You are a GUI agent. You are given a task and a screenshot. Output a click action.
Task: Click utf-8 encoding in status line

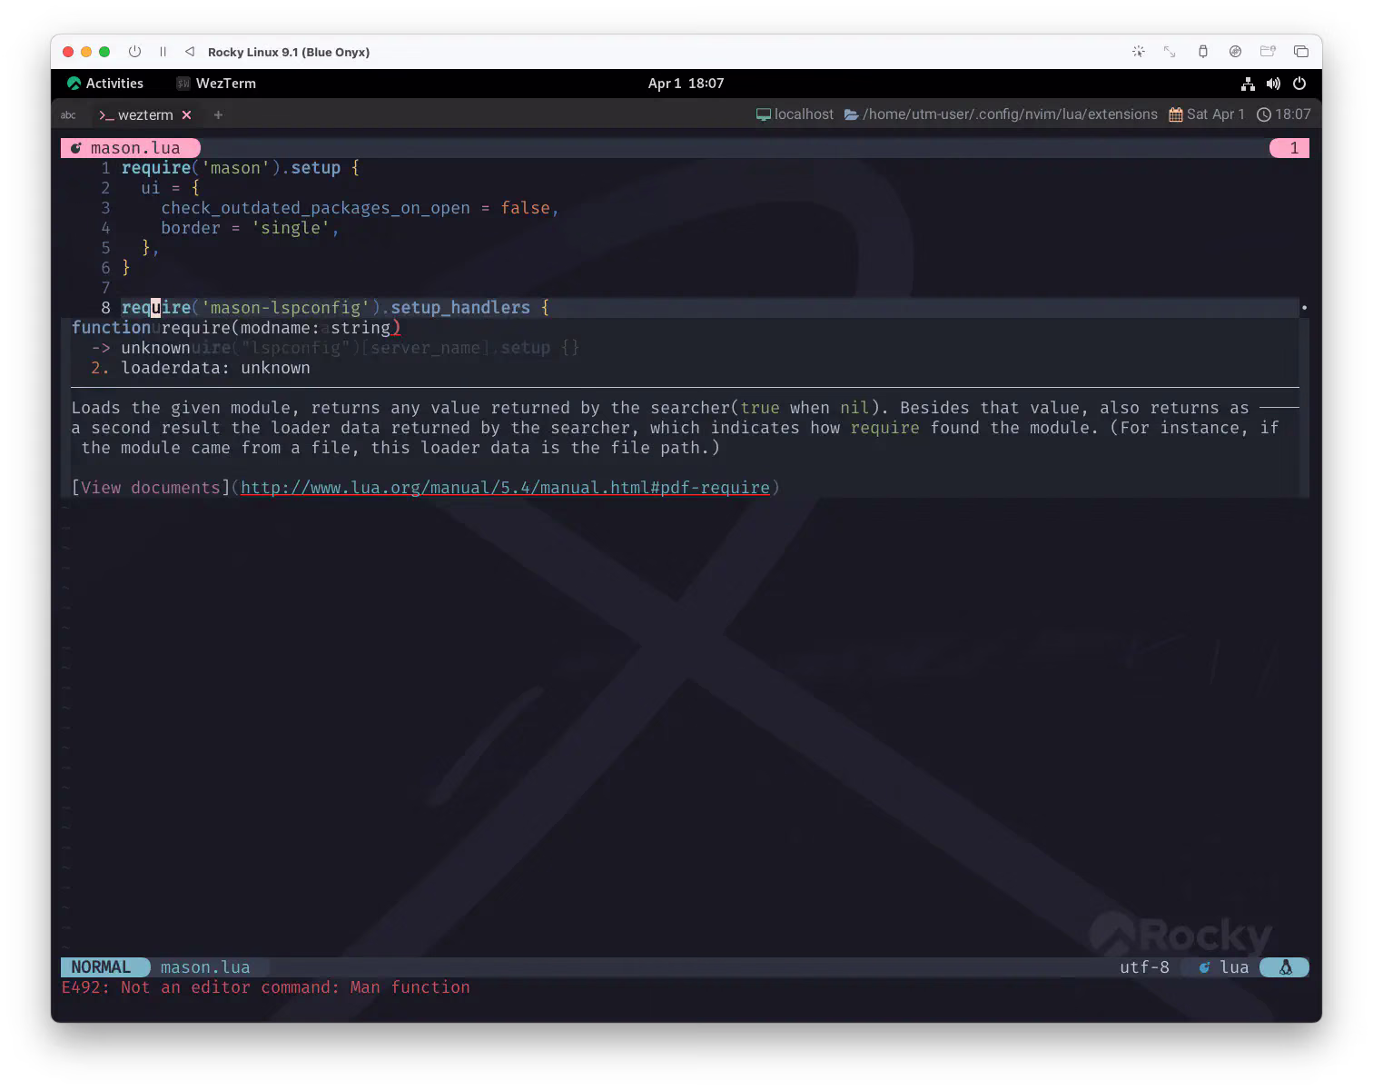[1144, 967]
